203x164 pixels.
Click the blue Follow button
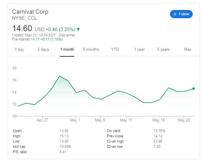pos(181,14)
